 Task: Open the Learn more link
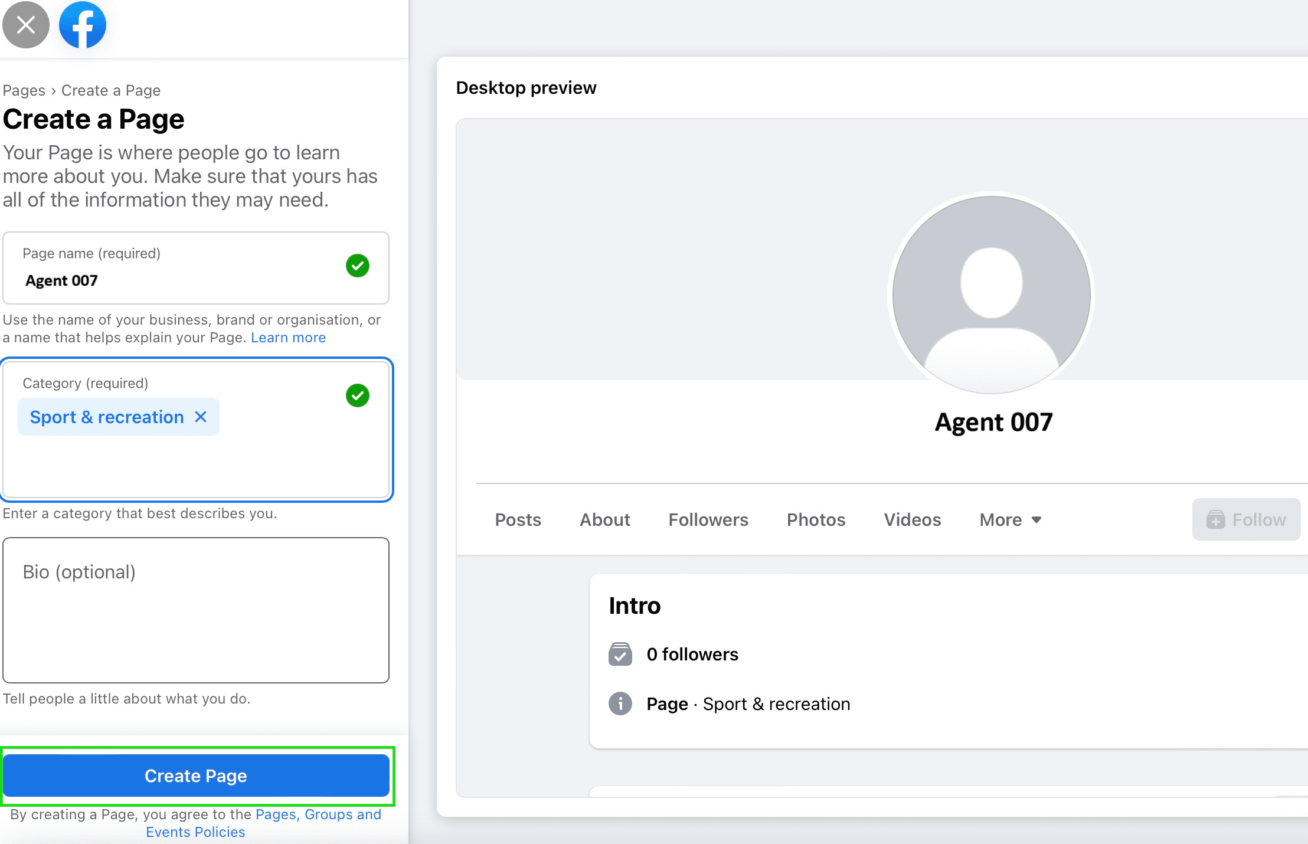click(288, 337)
